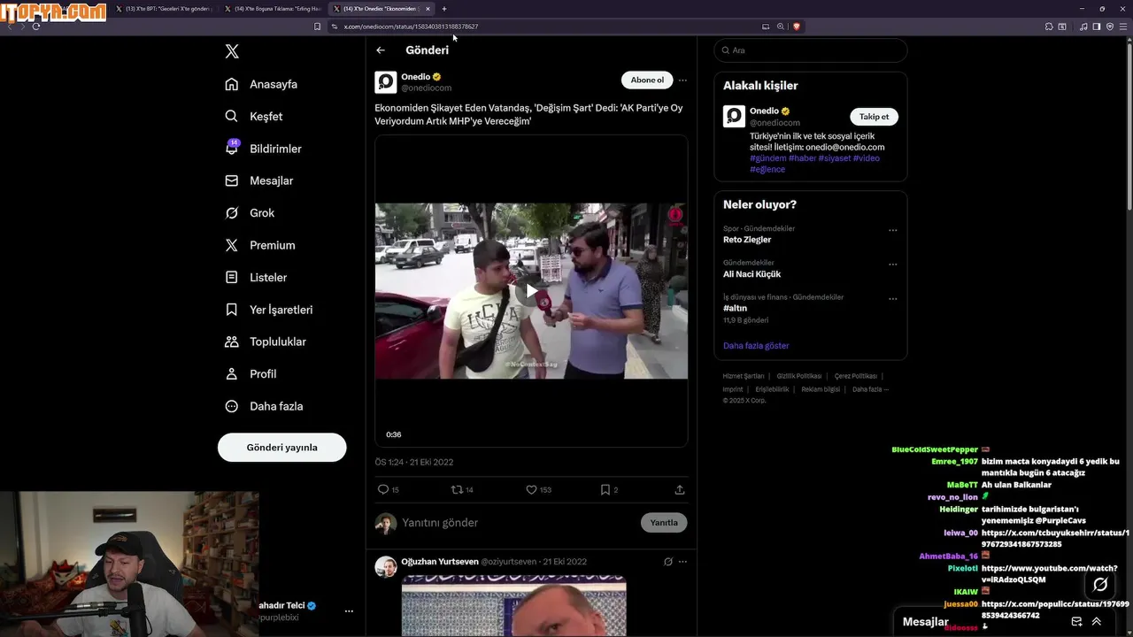The width and height of the screenshot is (1133, 637).
Task: Reload the page
Action: click(x=36, y=27)
